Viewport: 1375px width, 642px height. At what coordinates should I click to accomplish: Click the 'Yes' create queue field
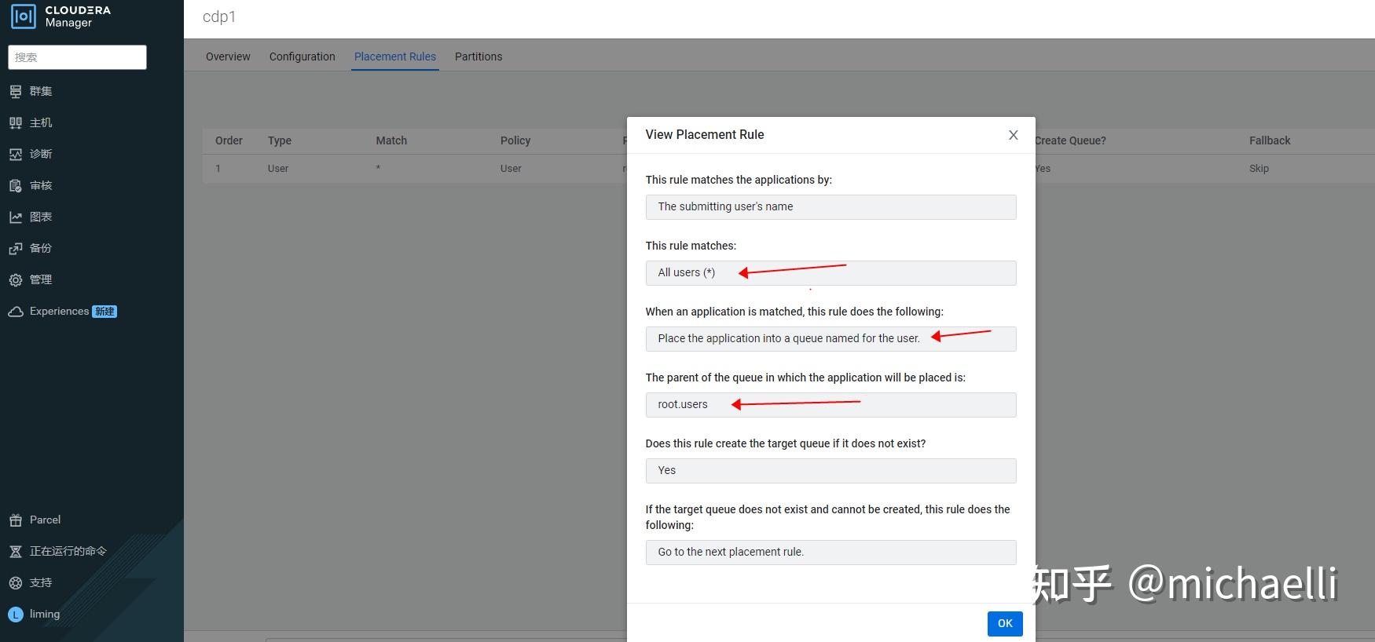(830, 471)
